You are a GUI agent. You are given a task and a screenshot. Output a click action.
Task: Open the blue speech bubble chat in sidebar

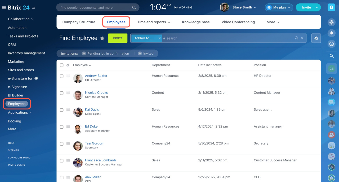pos(331,102)
